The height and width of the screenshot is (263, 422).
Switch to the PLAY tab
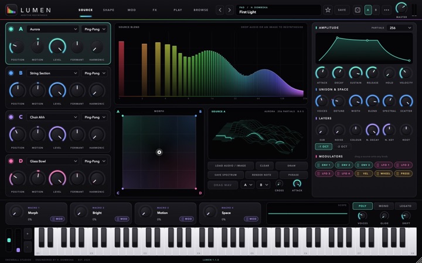pos(178,10)
